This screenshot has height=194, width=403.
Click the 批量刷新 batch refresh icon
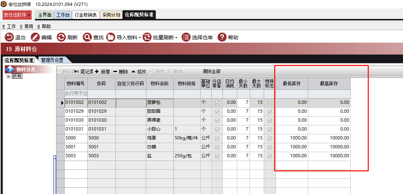147,37
